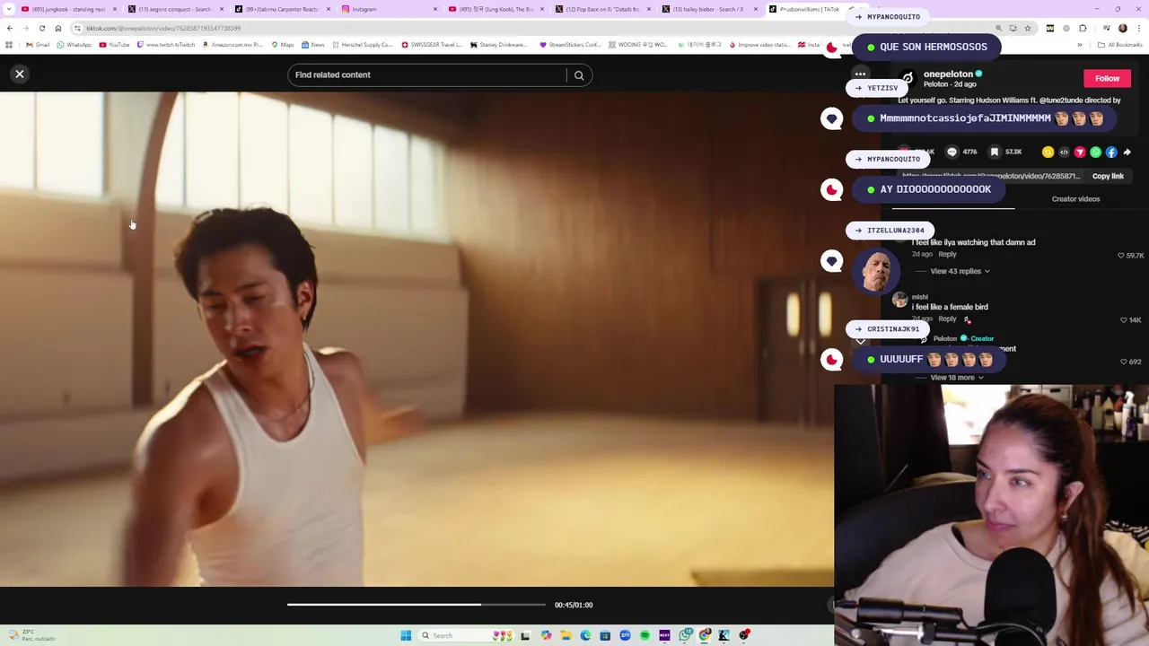Bookmark the video with the 57.3K icon

[995, 152]
